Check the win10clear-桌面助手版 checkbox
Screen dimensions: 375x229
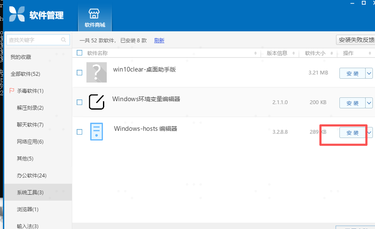tap(79, 73)
